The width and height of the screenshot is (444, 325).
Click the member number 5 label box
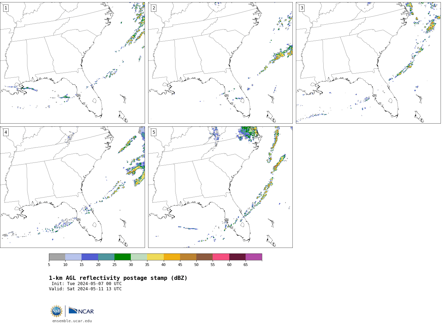[154, 132]
